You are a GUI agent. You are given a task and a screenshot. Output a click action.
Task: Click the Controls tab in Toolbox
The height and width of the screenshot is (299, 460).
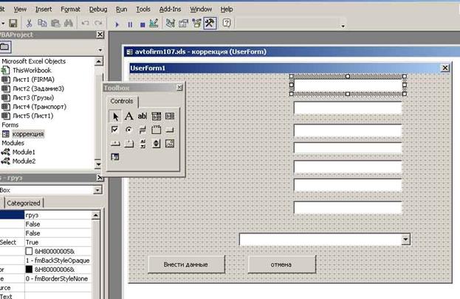(122, 101)
